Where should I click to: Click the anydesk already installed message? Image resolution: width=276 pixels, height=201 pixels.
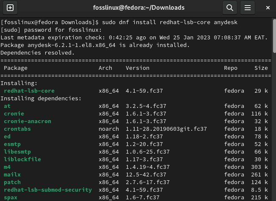click(x=95, y=45)
